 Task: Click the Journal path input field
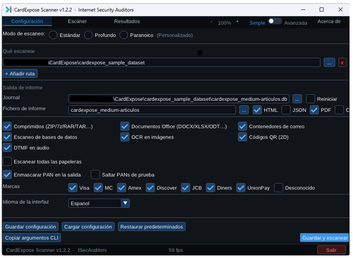179,99
